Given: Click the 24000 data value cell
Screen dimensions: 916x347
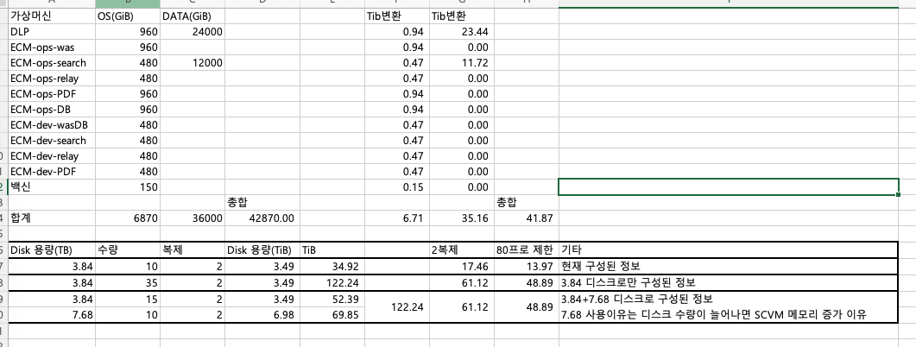Looking at the screenshot, I should (x=192, y=32).
